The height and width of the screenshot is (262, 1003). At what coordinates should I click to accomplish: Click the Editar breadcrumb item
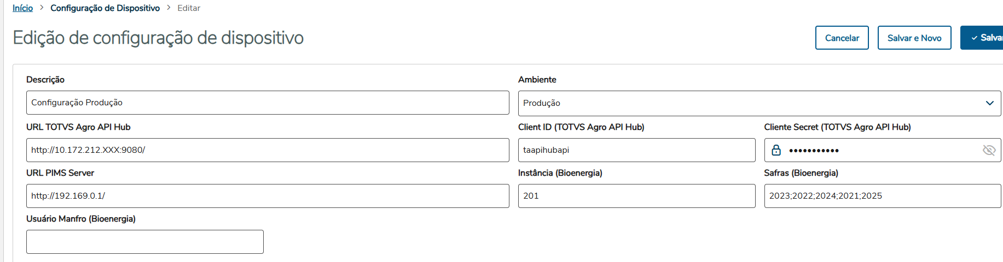click(189, 8)
